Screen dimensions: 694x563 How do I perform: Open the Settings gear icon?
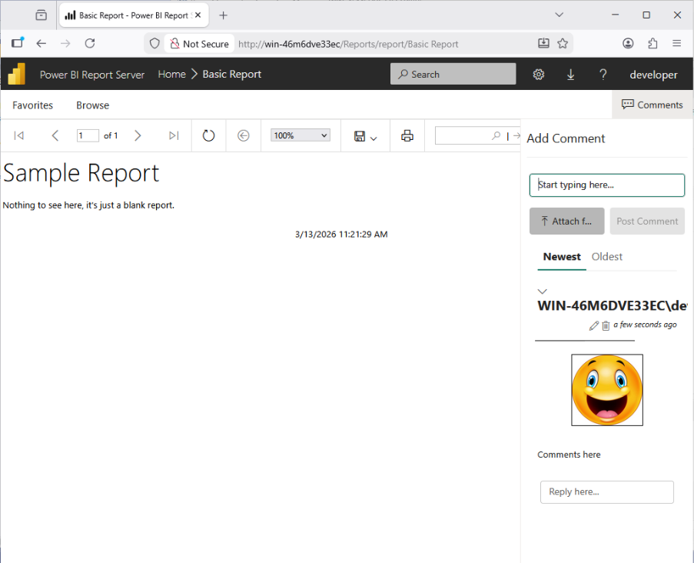pos(539,75)
